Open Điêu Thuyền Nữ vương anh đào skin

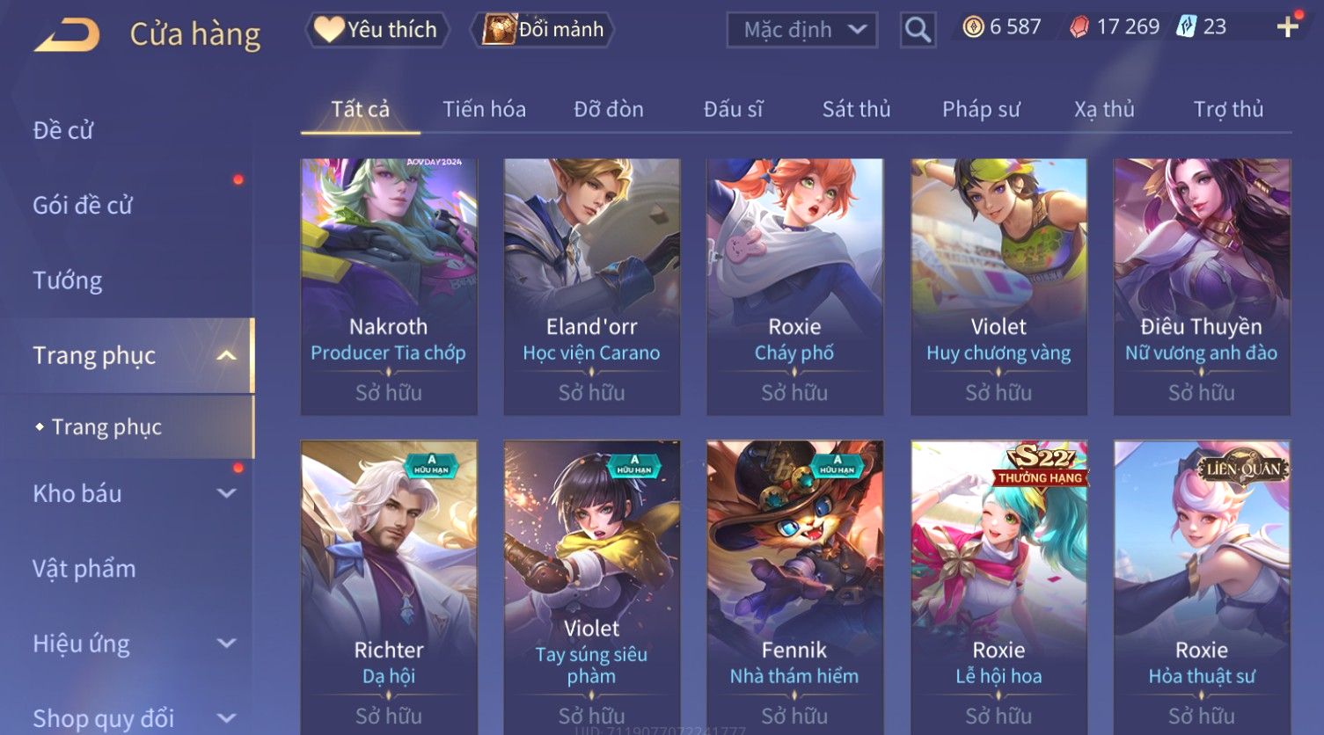click(1202, 287)
